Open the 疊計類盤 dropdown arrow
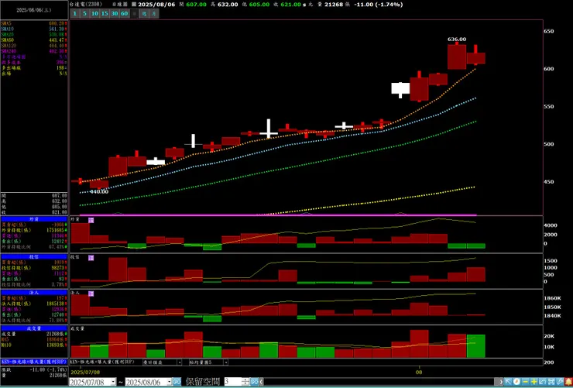This screenshot has height=388, width=573. point(180,362)
